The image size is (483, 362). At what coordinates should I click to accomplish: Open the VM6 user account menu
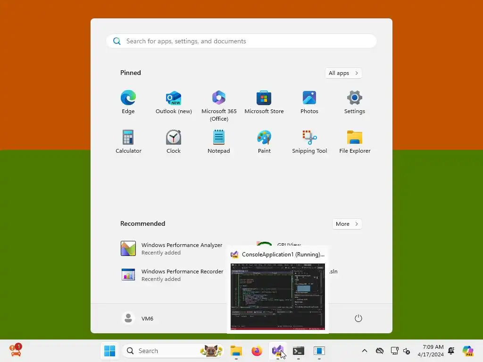tap(137, 318)
